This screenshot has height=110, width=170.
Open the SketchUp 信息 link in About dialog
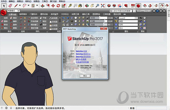(x=81, y=51)
